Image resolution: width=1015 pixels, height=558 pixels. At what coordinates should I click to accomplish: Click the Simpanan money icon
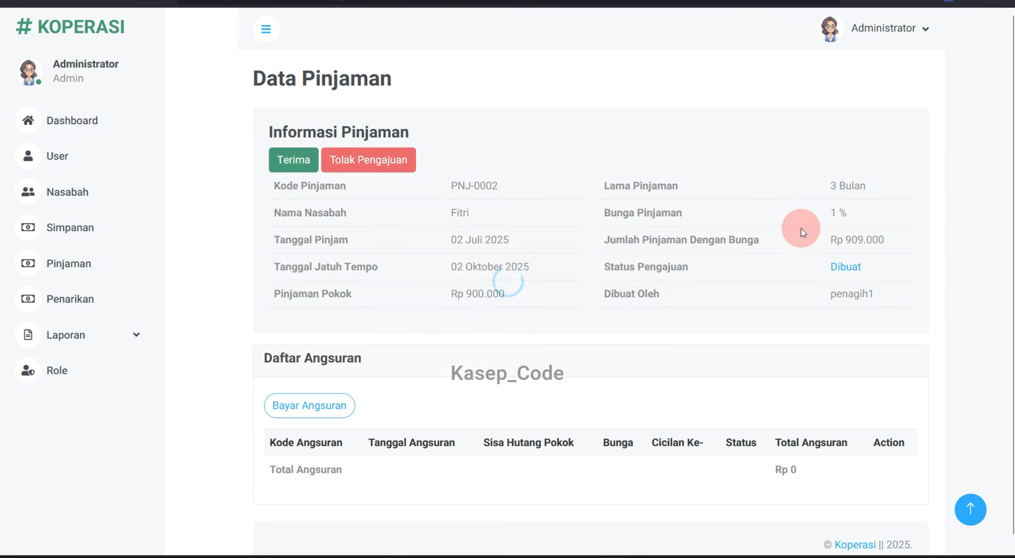[x=28, y=227]
